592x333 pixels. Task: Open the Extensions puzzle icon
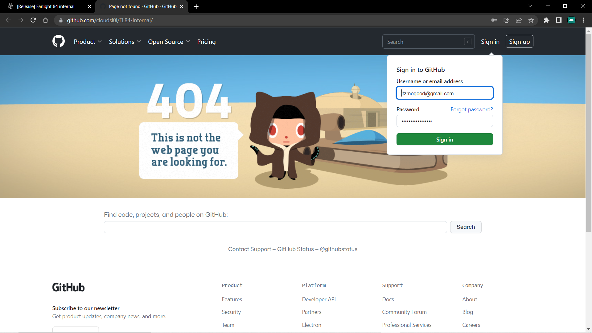tap(546, 20)
